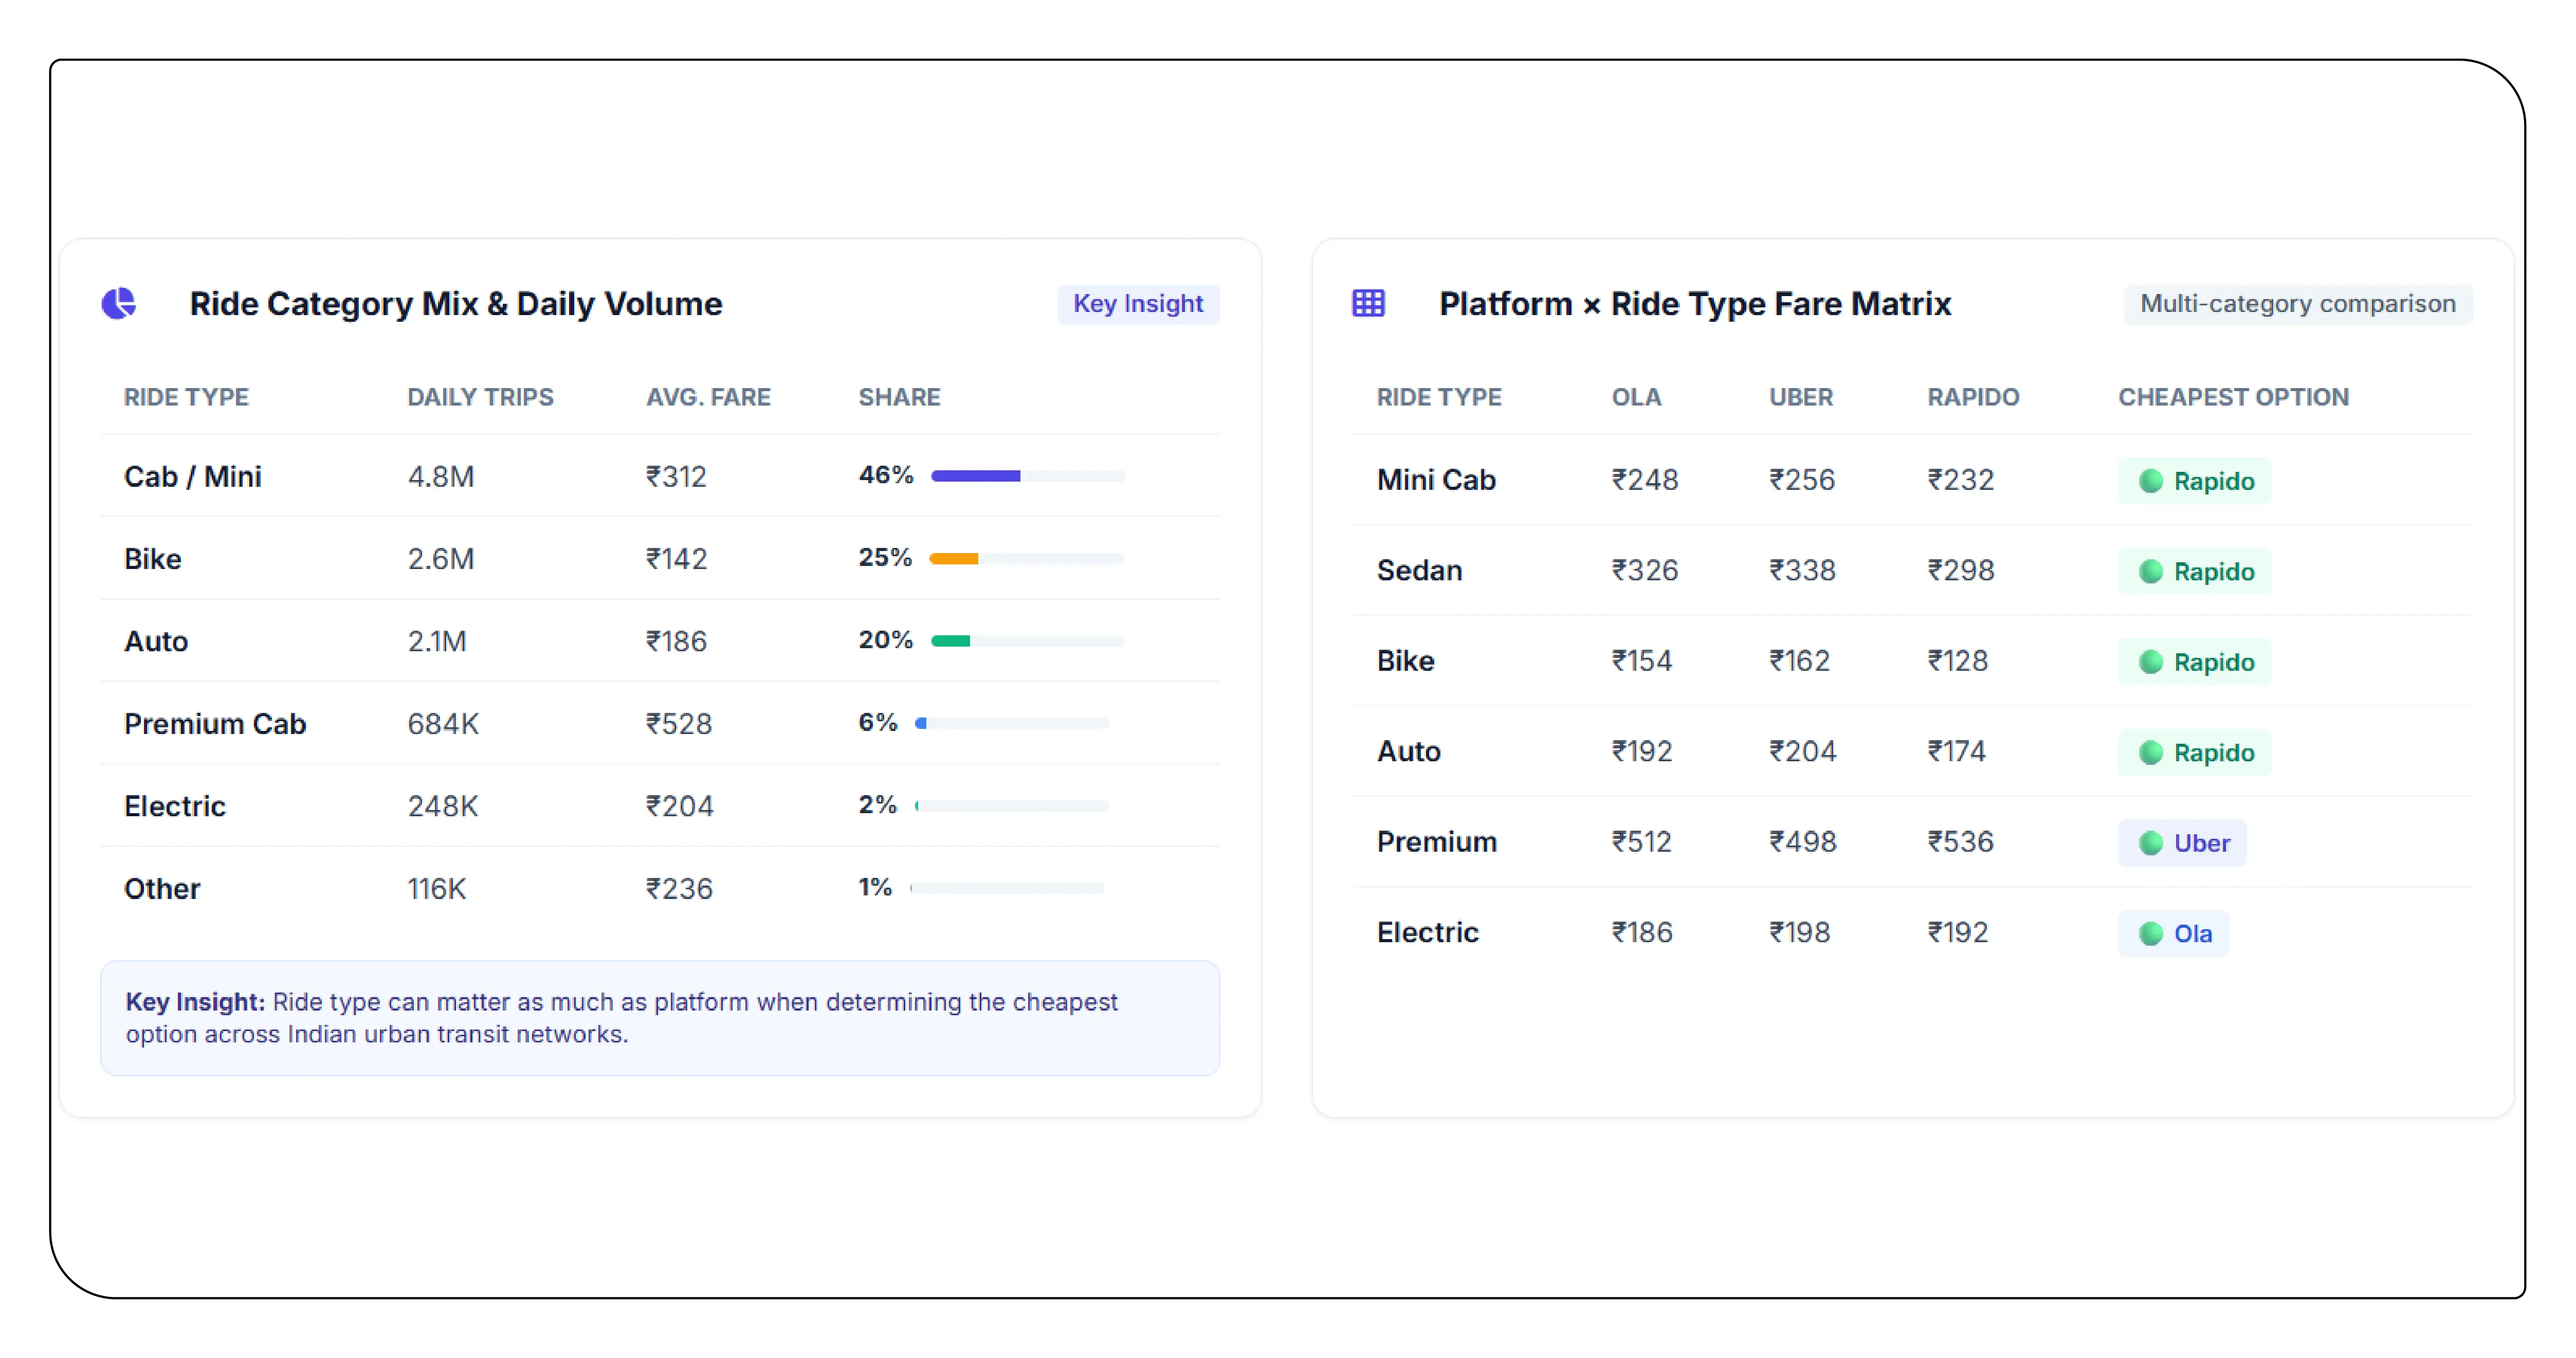Viewport: 2576px width, 1358px height.
Task: Click the 4.8M daily trips value
Action: pyautogui.click(x=441, y=477)
